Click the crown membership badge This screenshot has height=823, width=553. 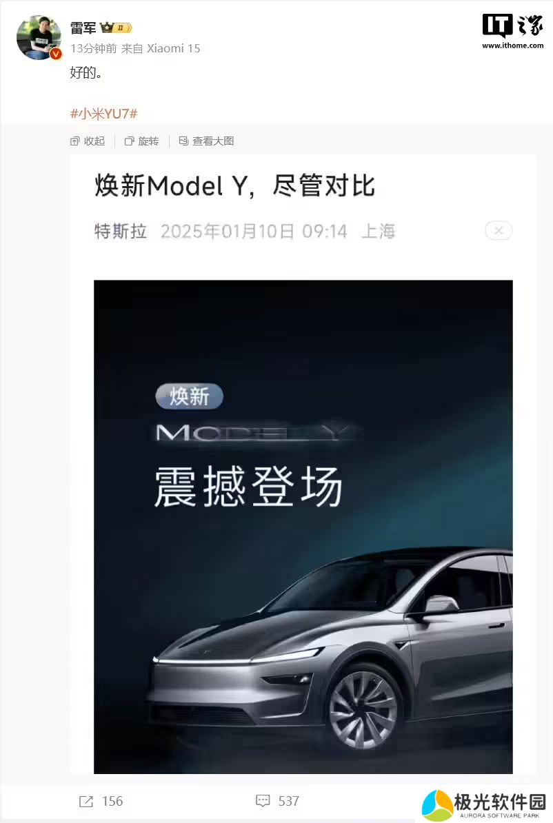(116, 28)
